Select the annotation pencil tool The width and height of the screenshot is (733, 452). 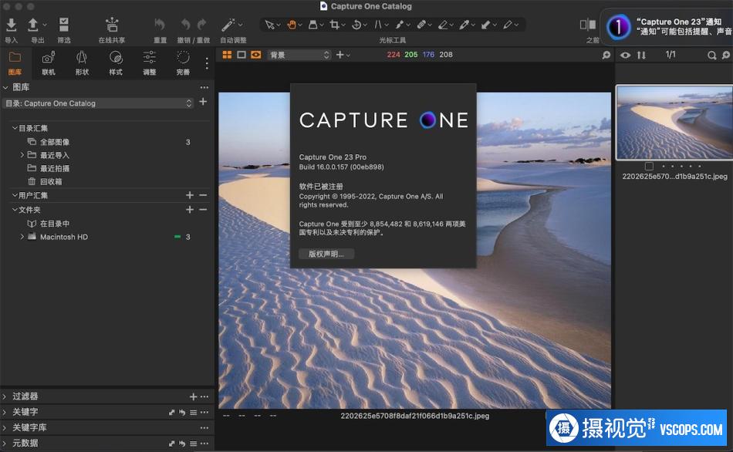[508, 25]
